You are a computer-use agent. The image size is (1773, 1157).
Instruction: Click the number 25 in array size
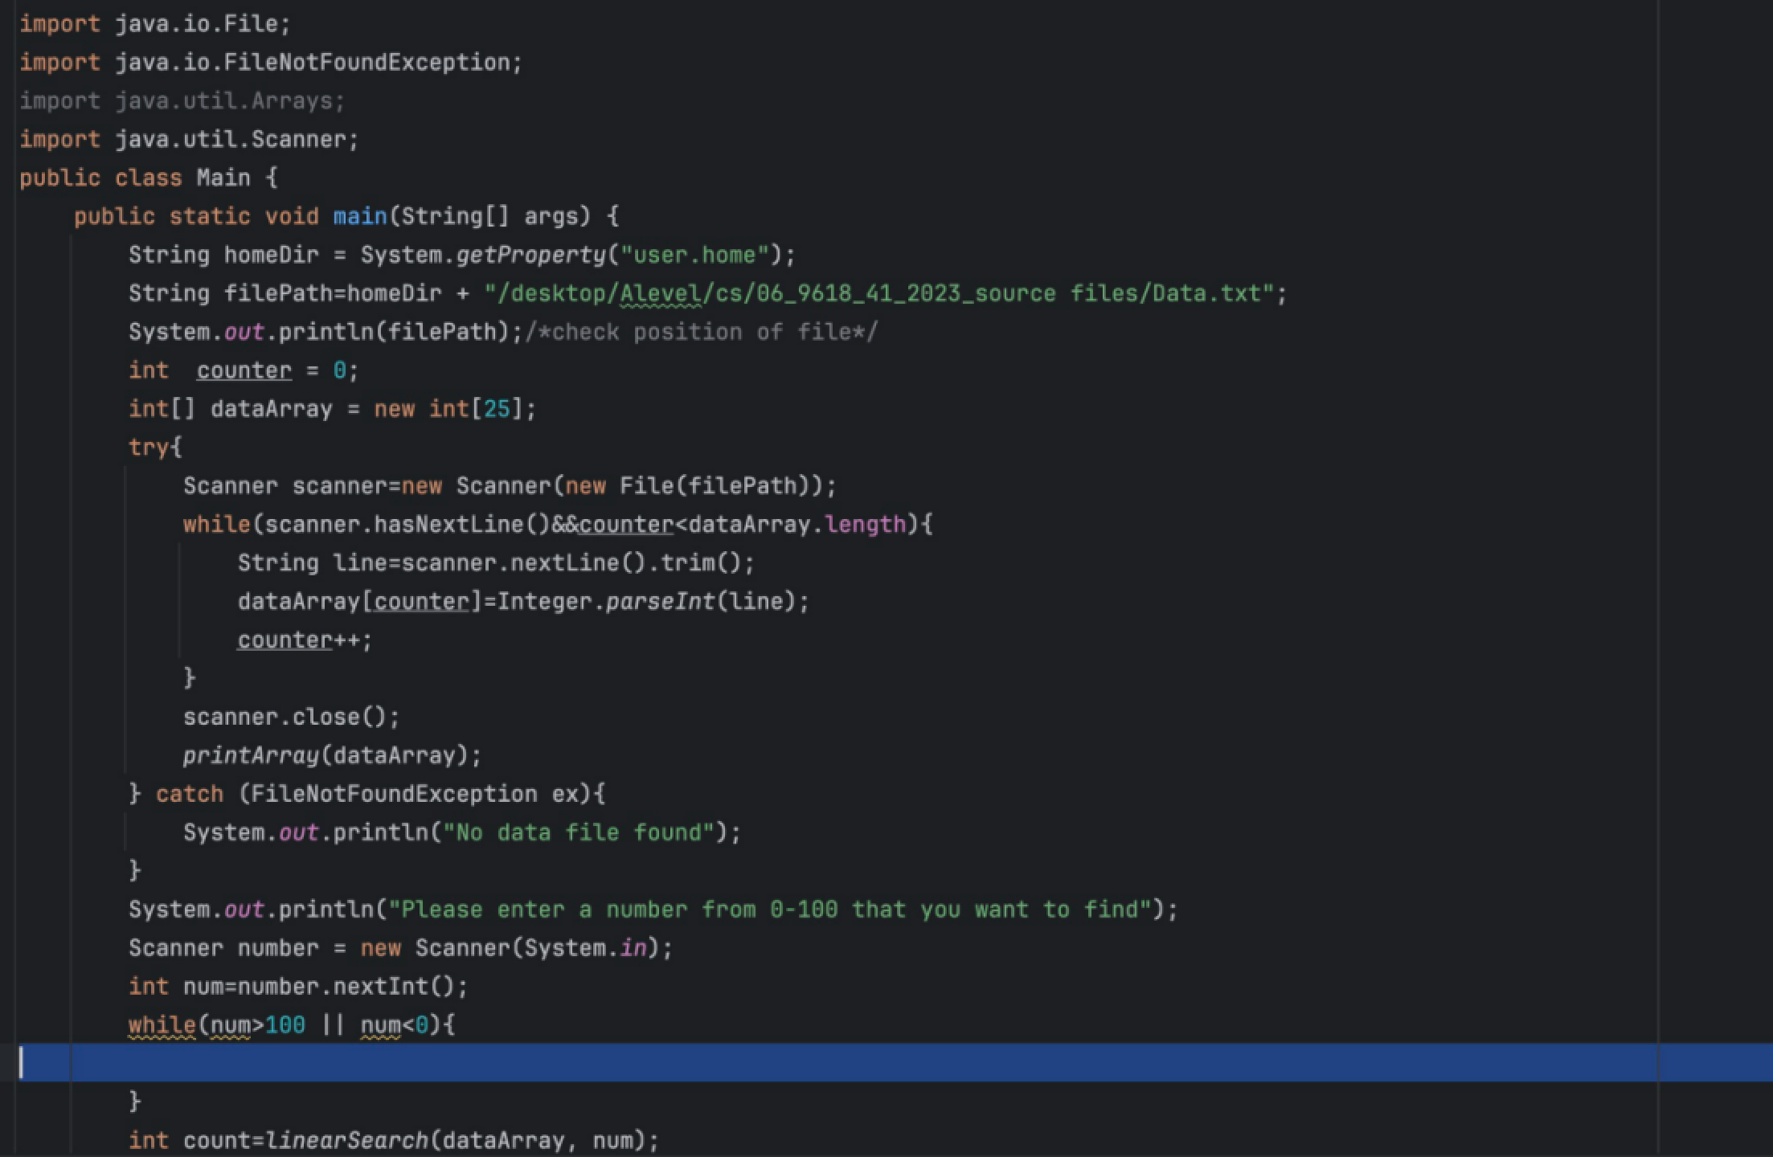pyautogui.click(x=497, y=409)
